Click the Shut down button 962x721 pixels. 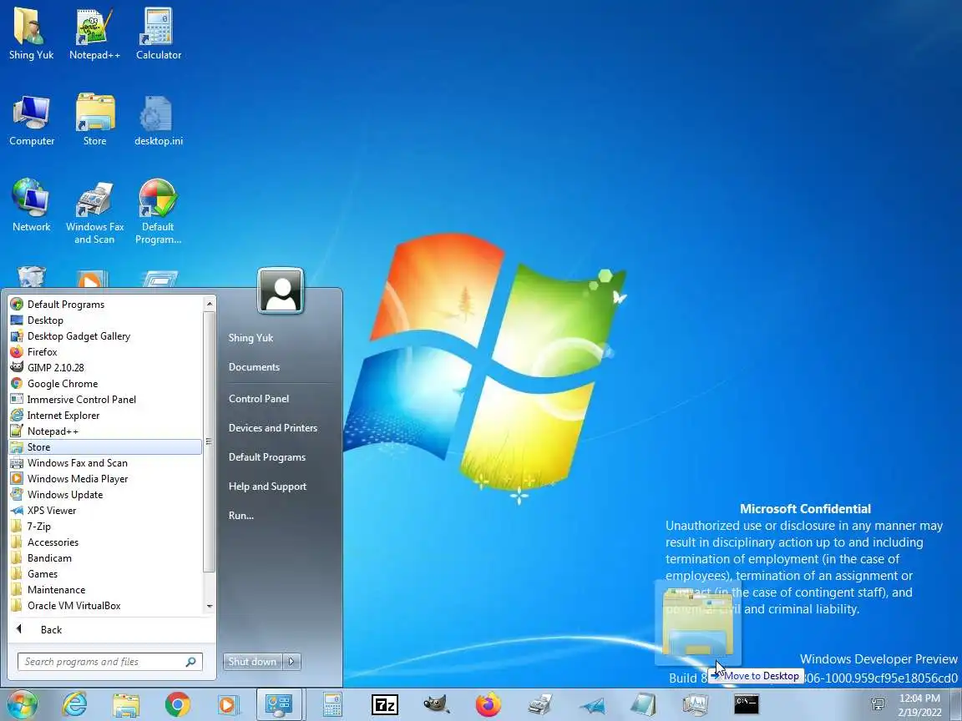(253, 662)
